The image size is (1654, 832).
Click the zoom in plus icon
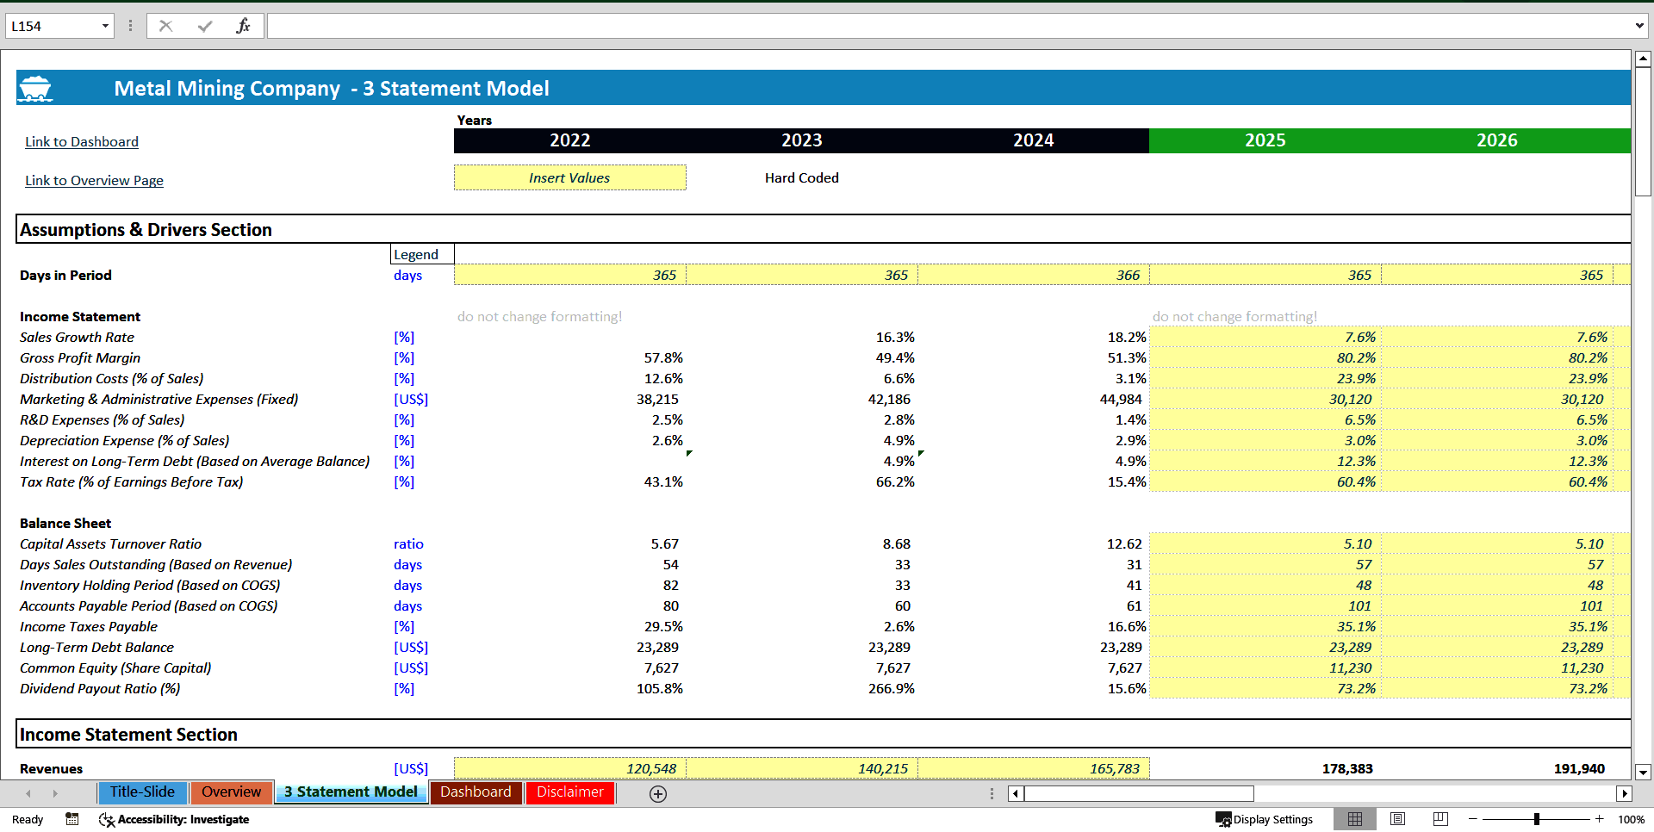(x=1600, y=819)
